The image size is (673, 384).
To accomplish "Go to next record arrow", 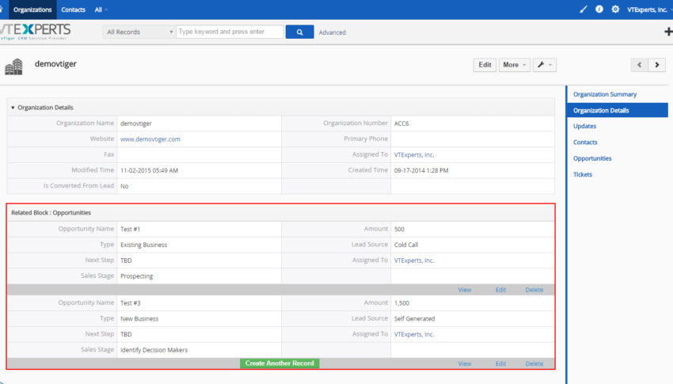I will (x=656, y=65).
